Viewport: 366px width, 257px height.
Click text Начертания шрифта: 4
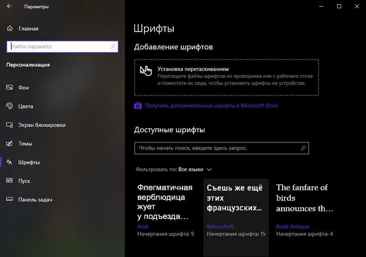(305, 234)
